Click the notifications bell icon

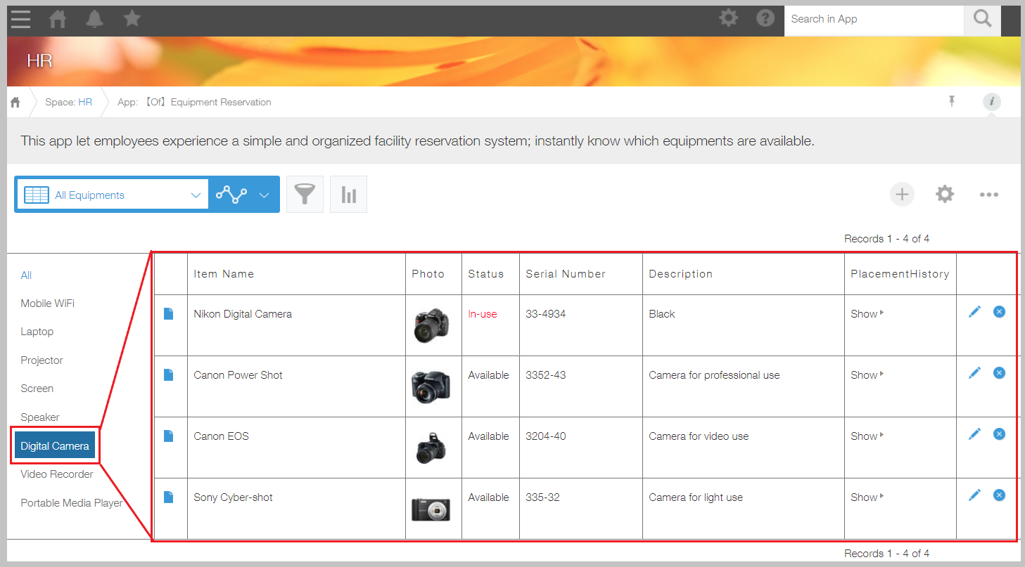(94, 19)
